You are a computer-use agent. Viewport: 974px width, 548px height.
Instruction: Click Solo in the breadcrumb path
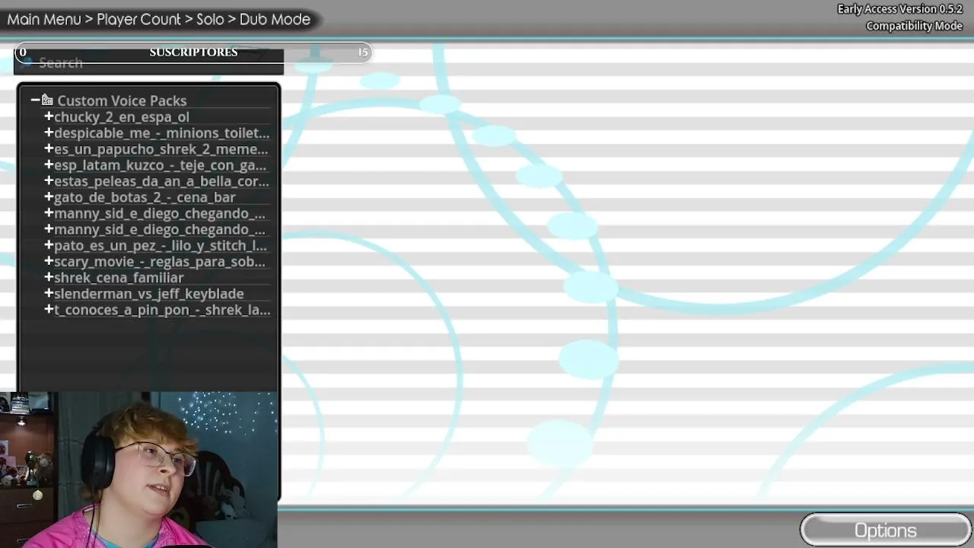pyautogui.click(x=210, y=19)
